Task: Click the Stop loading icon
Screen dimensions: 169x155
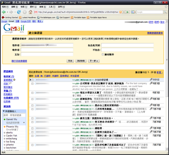Action: click(25, 12)
